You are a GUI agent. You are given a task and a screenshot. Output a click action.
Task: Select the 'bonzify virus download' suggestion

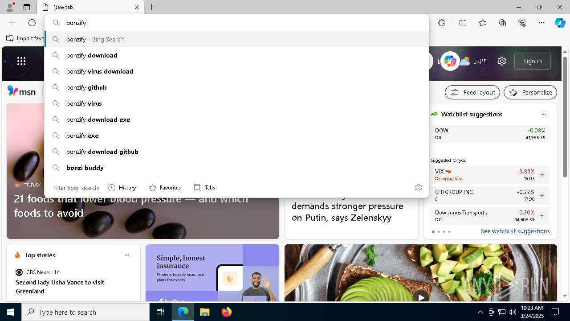coord(236,71)
